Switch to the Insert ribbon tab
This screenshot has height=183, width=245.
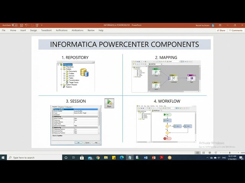coord(23,30)
